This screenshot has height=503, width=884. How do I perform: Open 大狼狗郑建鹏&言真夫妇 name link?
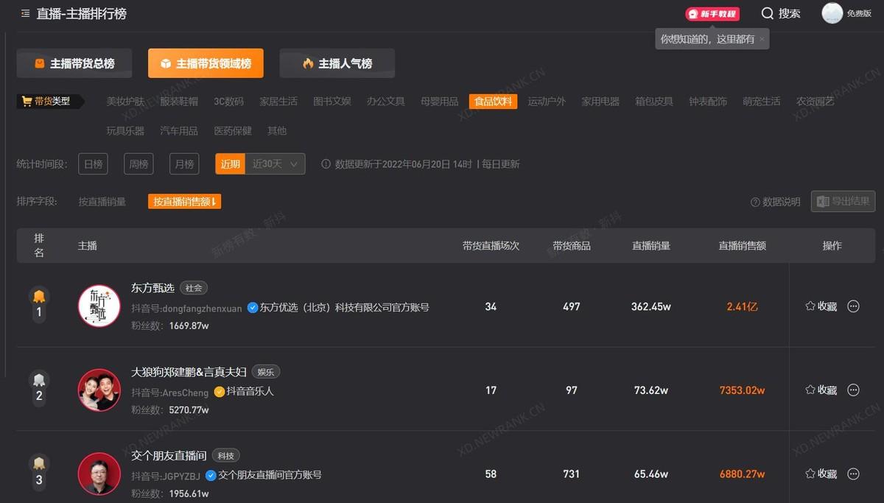(189, 372)
